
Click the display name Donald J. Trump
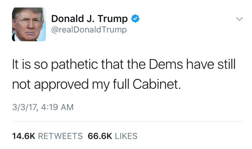[x=89, y=19]
